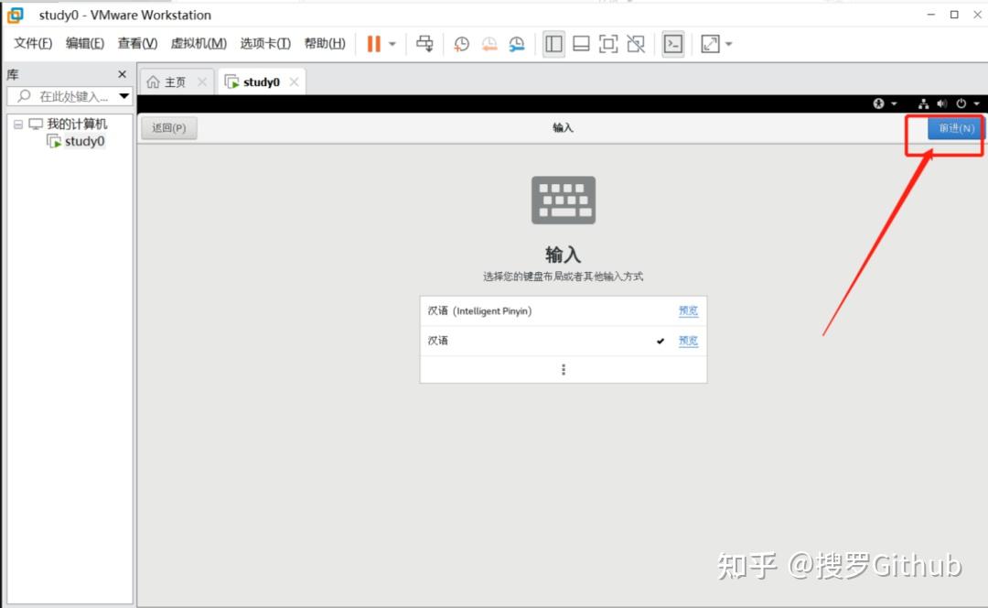988x608 pixels.
Task: Open the 文件(F) menu
Action: click(x=33, y=43)
